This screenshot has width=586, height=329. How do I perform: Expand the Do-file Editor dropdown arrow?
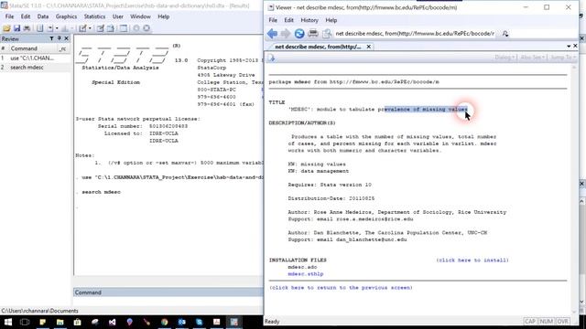pyautogui.click(x=90, y=28)
